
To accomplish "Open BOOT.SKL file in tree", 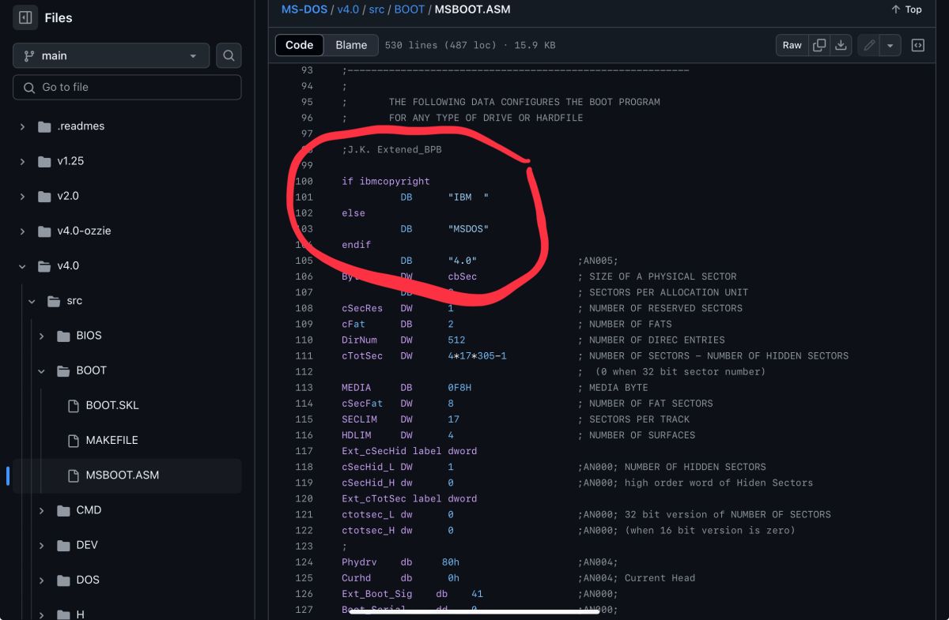I will tap(112, 405).
